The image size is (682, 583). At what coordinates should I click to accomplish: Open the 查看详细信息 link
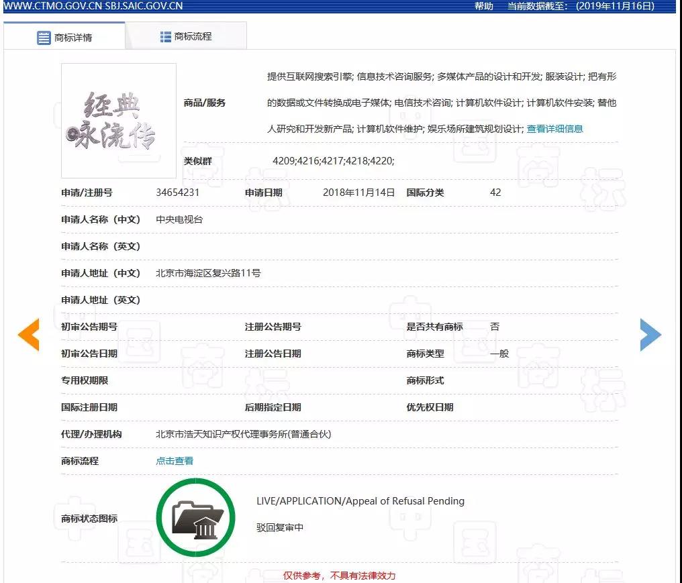click(554, 129)
